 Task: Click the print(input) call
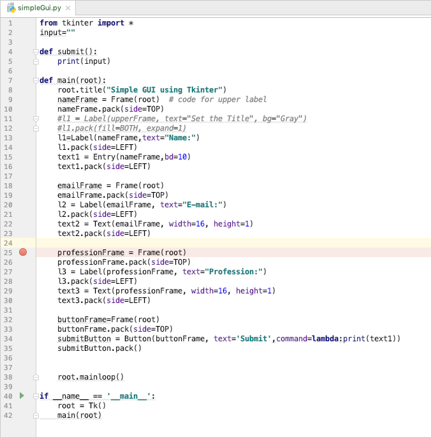tap(84, 61)
